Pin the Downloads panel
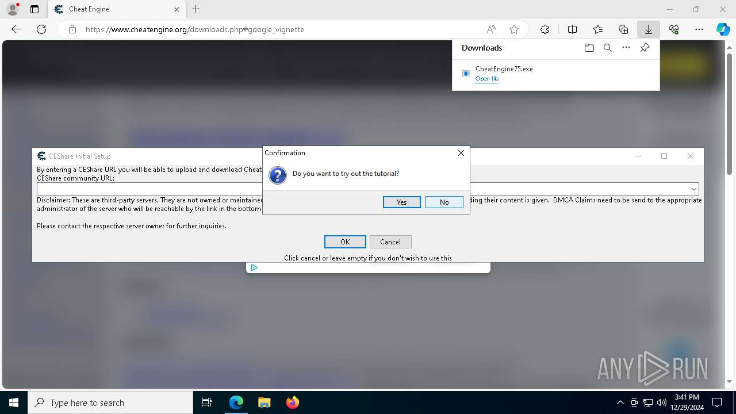736x414 pixels. tap(645, 48)
